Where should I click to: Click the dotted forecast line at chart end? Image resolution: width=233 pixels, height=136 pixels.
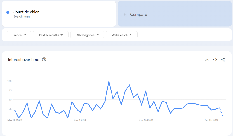[x=222, y=113]
